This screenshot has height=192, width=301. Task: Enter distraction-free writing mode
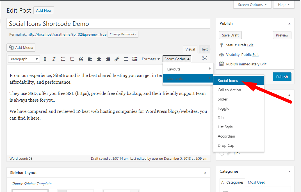pyautogui.click(x=205, y=59)
